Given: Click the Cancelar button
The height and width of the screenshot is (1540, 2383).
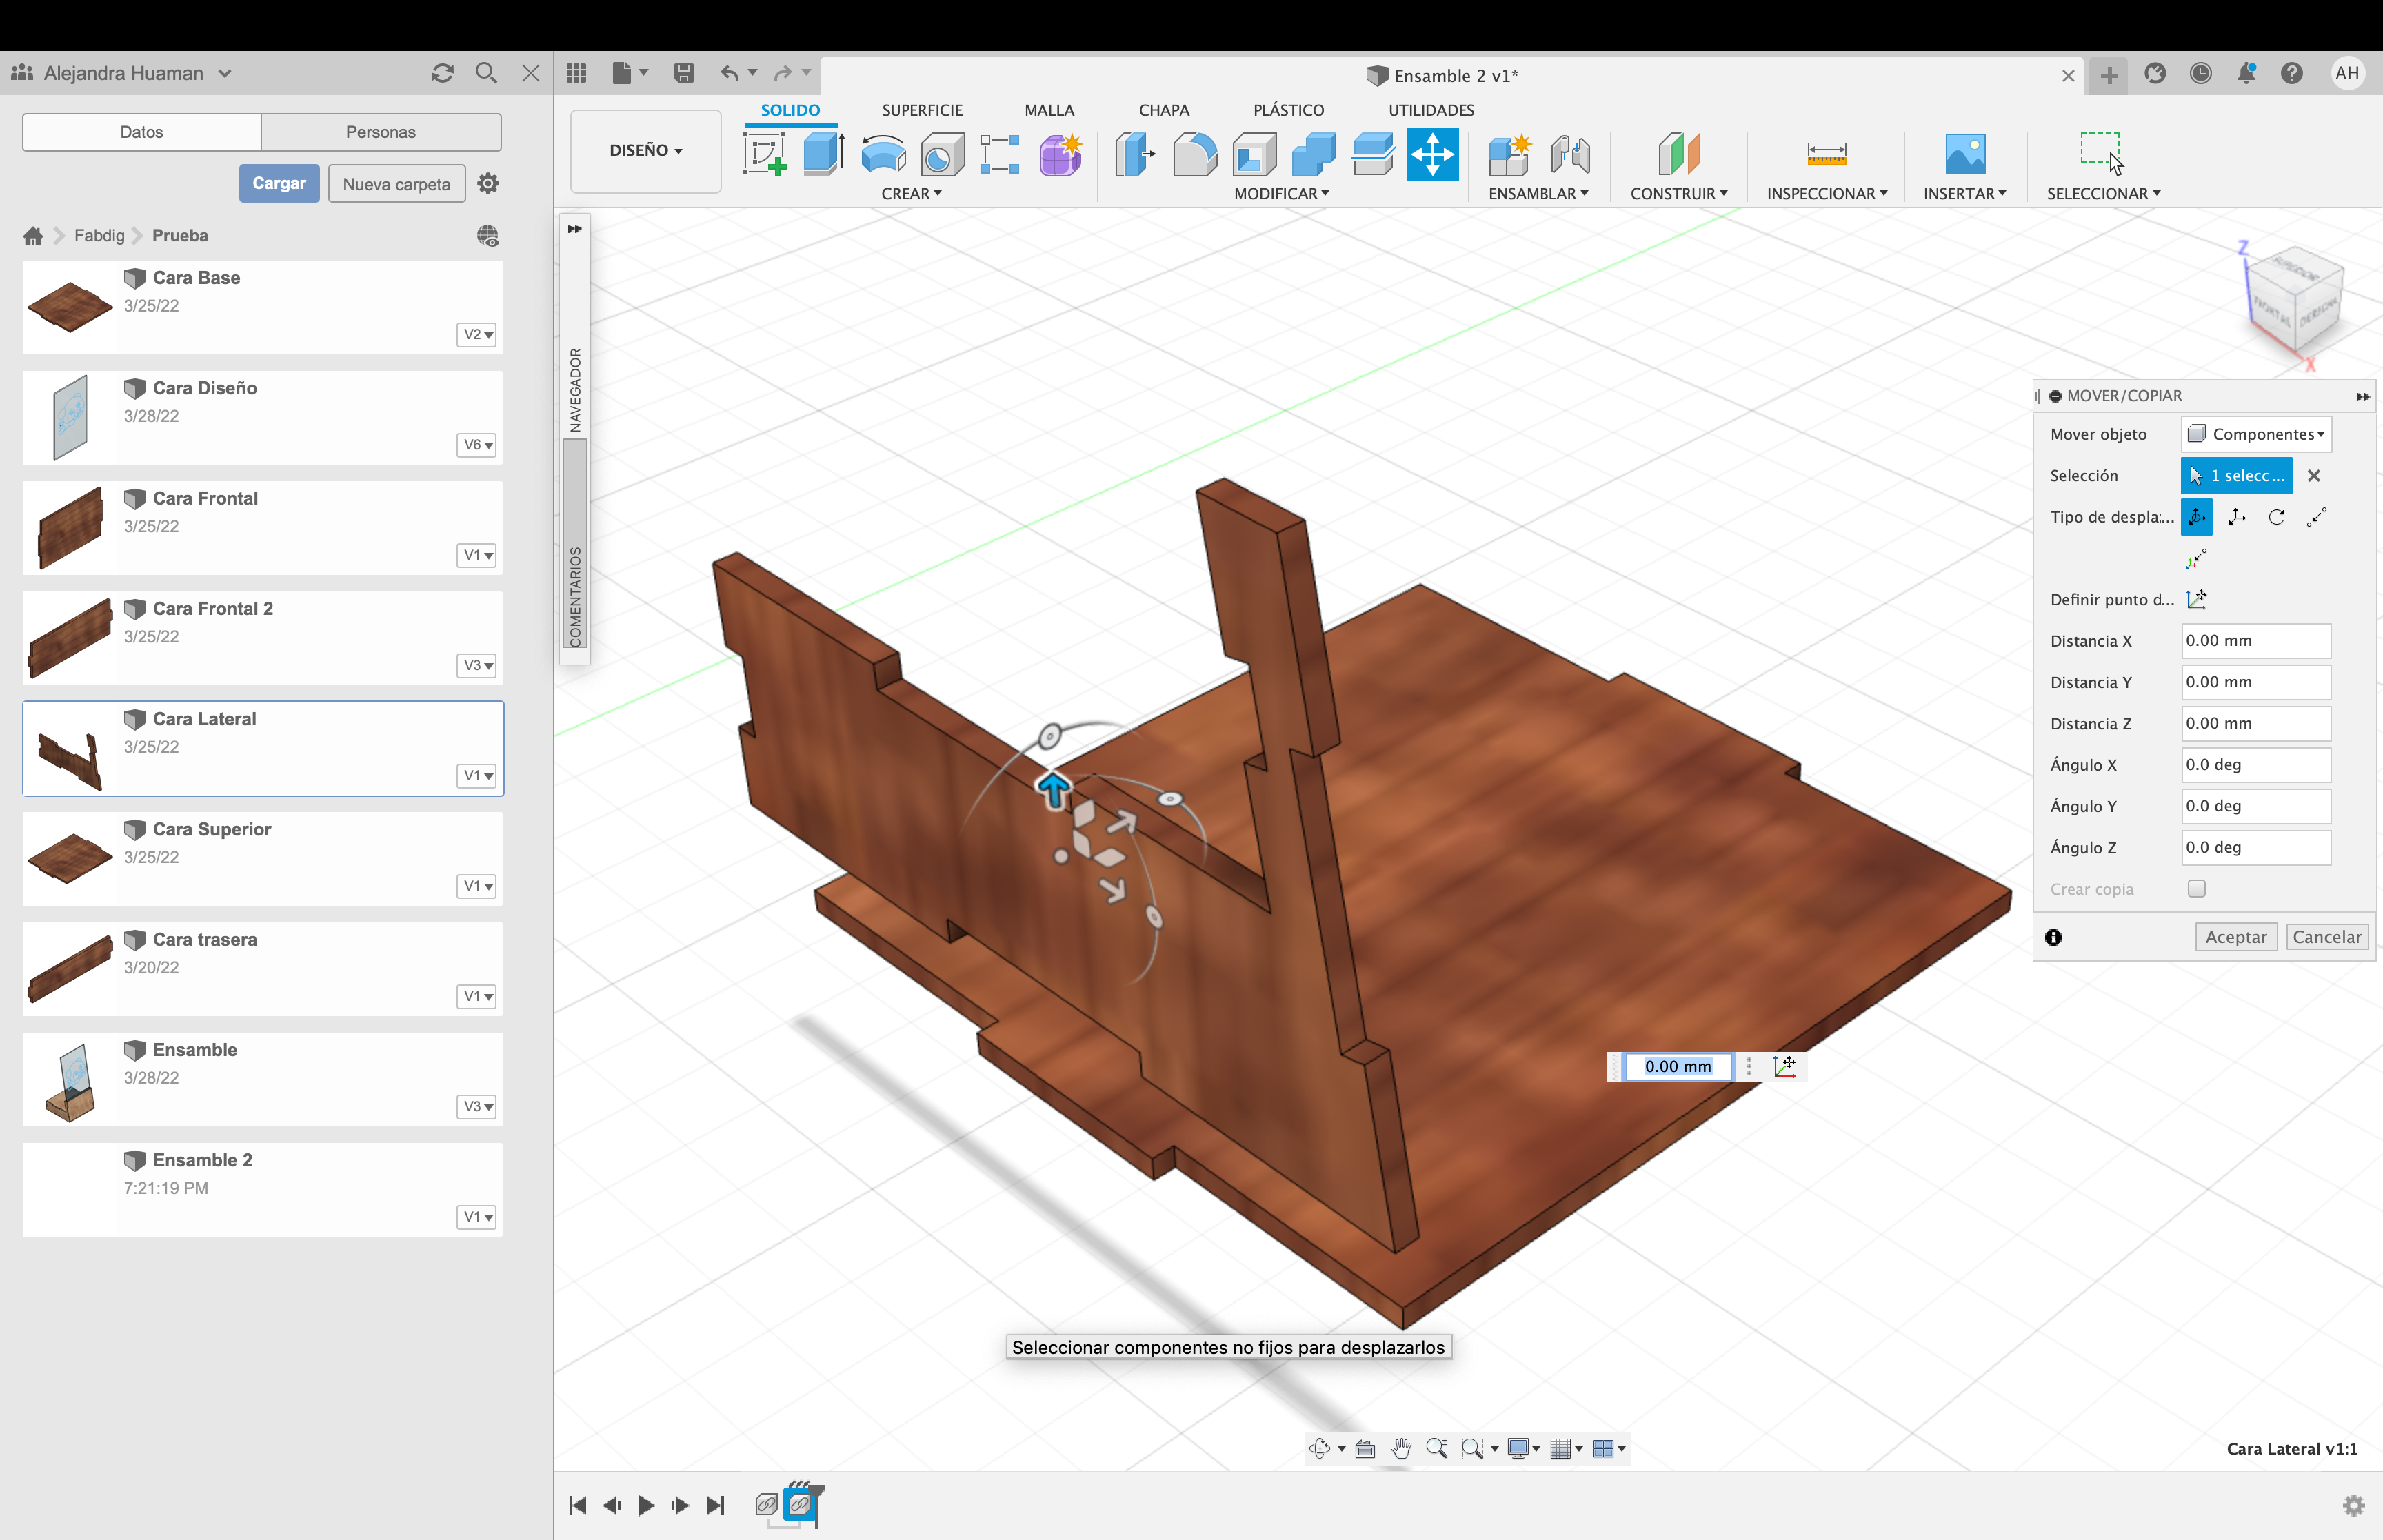Looking at the screenshot, I should [2327, 937].
